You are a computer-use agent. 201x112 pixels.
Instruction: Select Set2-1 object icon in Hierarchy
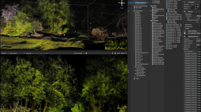pyautogui.click(x=136, y=14)
